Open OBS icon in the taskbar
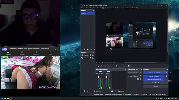This screenshot has width=179, height=100. [11, 99]
